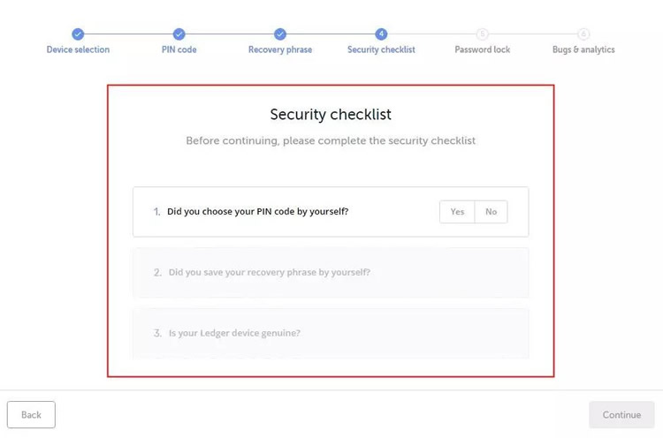Go to the Device selection step label
The image size is (663, 438).
click(x=78, y=50)
